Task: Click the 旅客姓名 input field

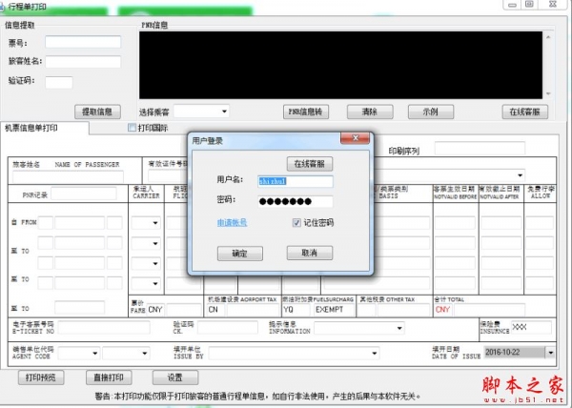Action: (83, 62)
